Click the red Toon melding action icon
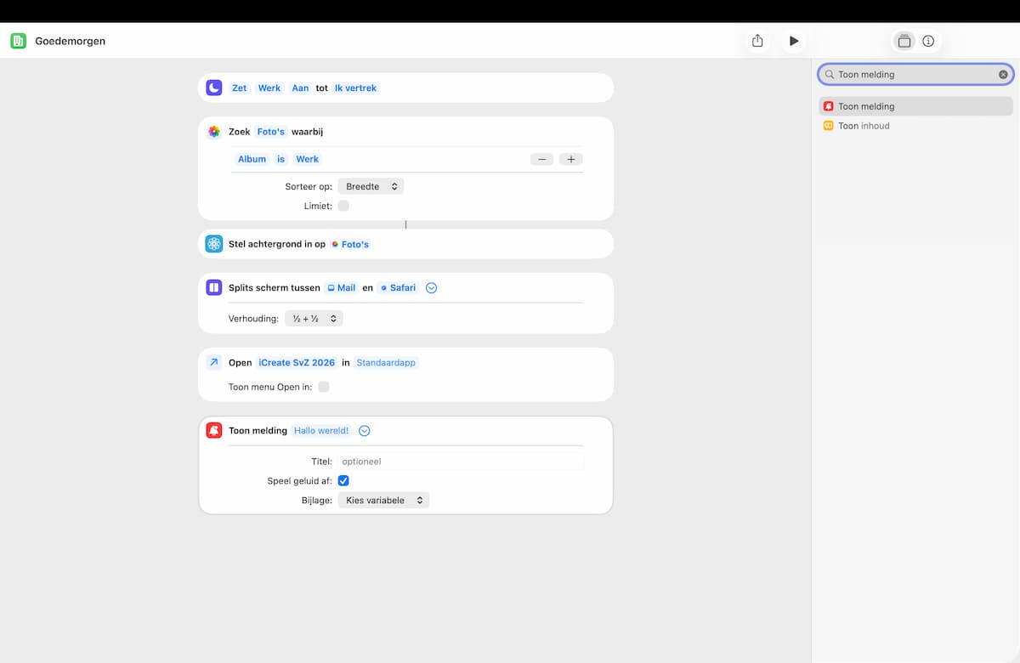This screenshot has width=1020, height=663. 214,431
